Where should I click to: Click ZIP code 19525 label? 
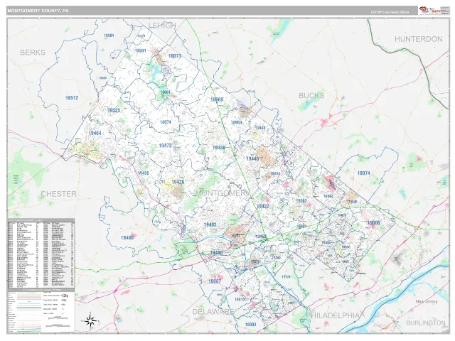(114, 110)
